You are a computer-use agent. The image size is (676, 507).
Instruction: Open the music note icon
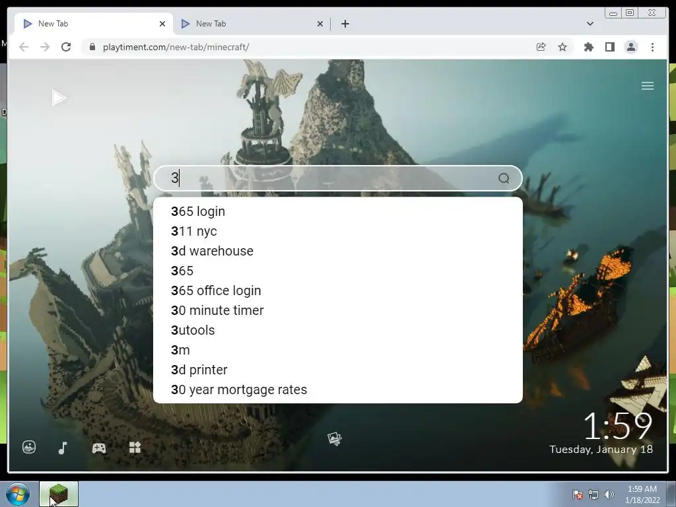(x=63, y=448)
